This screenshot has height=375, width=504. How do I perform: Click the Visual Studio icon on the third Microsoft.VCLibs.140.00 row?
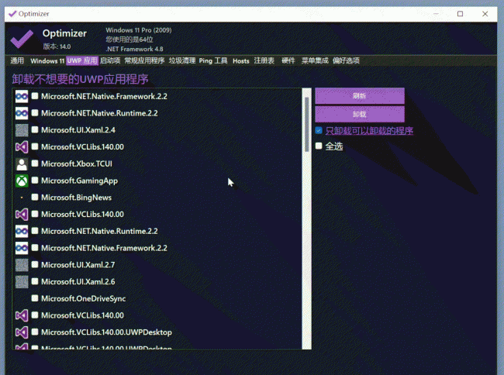(x=22, y=315)
